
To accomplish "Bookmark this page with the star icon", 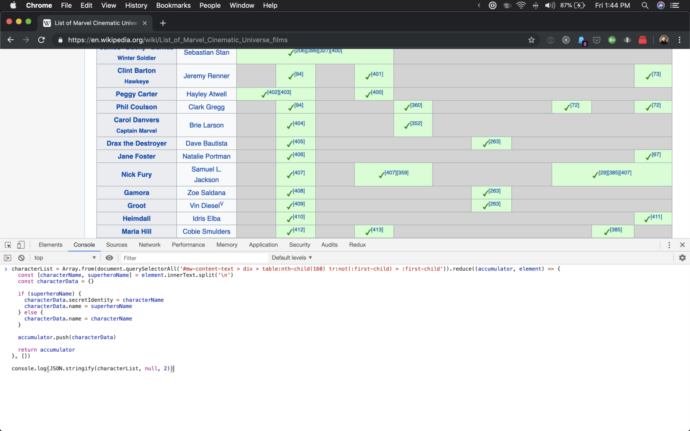I will 531,40.
